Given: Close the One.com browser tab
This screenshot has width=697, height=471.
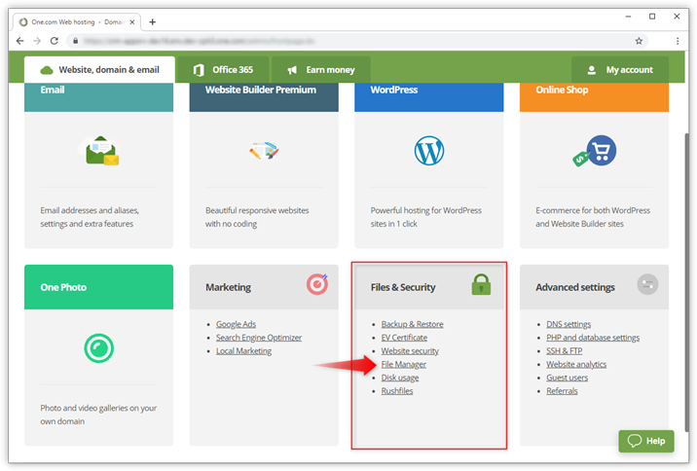Looking at the screenshot, I should point(132,21).
